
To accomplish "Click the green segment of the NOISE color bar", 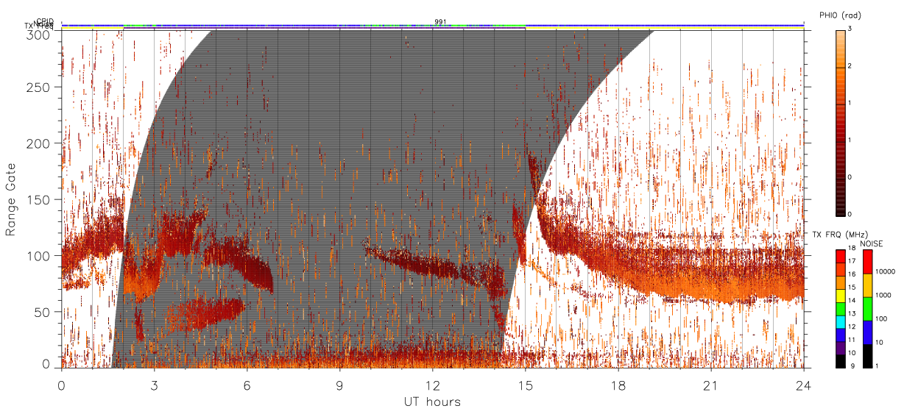I will 866,308.
